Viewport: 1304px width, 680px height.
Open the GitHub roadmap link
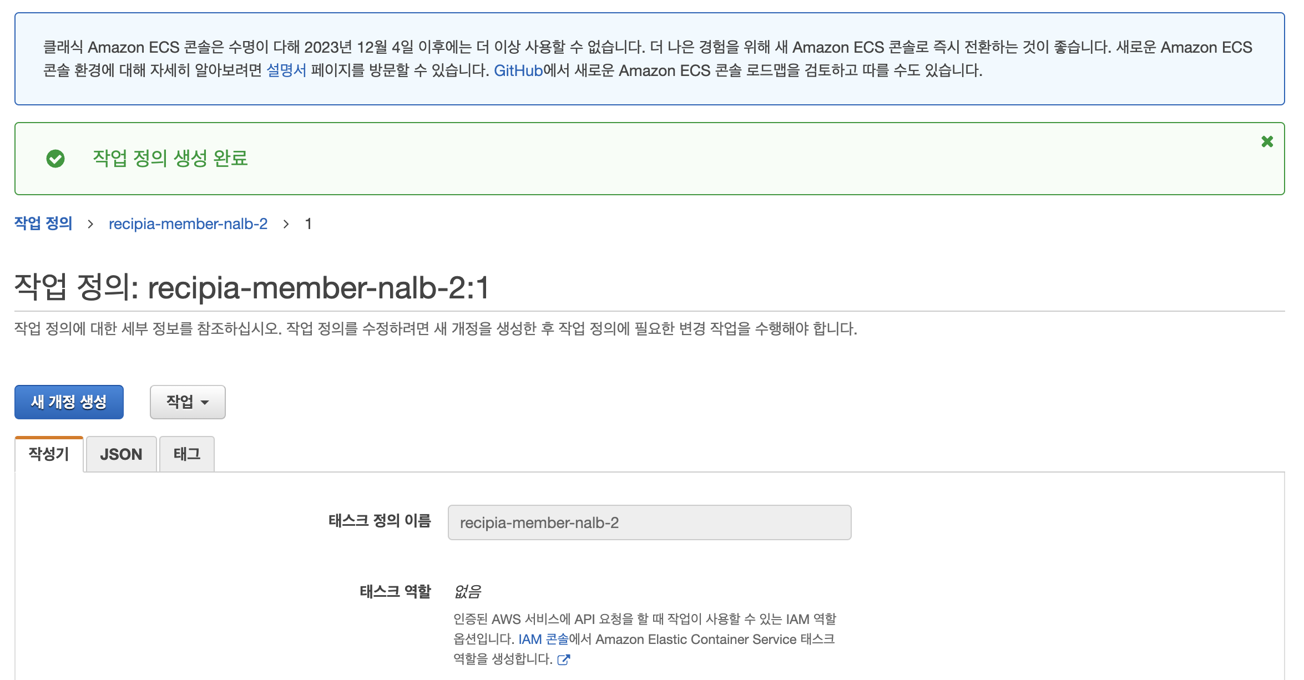tap(518, 70)
